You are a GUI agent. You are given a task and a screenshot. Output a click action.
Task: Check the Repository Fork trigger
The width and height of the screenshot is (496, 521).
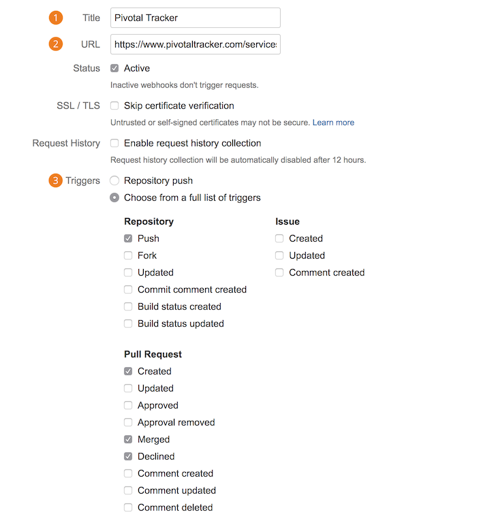(128, 255)
